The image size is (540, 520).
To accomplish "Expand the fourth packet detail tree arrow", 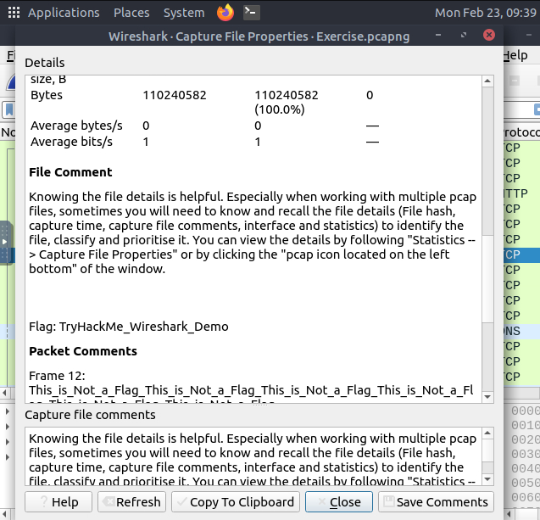I will (8, 457).
